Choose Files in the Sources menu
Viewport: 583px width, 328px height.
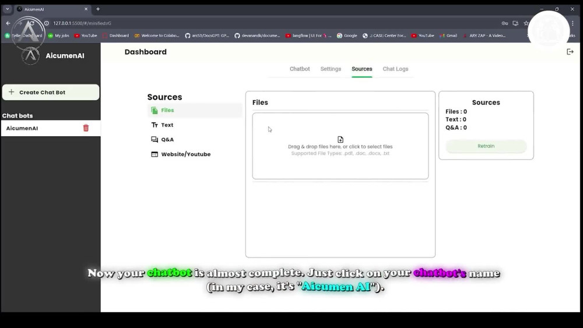click(195, 110)
